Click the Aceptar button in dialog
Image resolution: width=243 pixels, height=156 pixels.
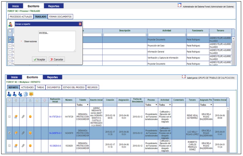(x=39, y=59)
